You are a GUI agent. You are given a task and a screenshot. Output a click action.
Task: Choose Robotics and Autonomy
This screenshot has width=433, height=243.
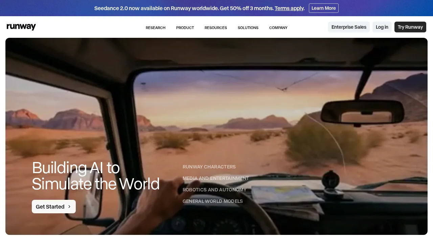(x=214, y=190)
